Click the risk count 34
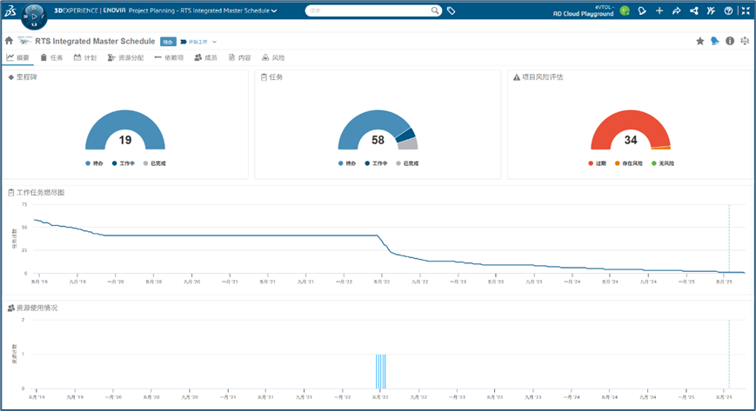 click(631, 140)
